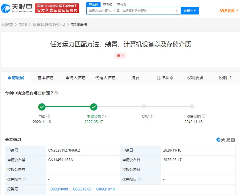This screenshot has width=240, height=195.
Task: Select the 摘要 tab
Action: click(x=135, y=78)
